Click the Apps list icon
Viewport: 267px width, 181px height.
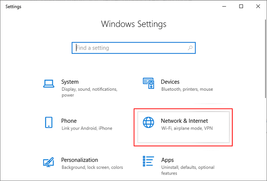(x=148, y=162)
